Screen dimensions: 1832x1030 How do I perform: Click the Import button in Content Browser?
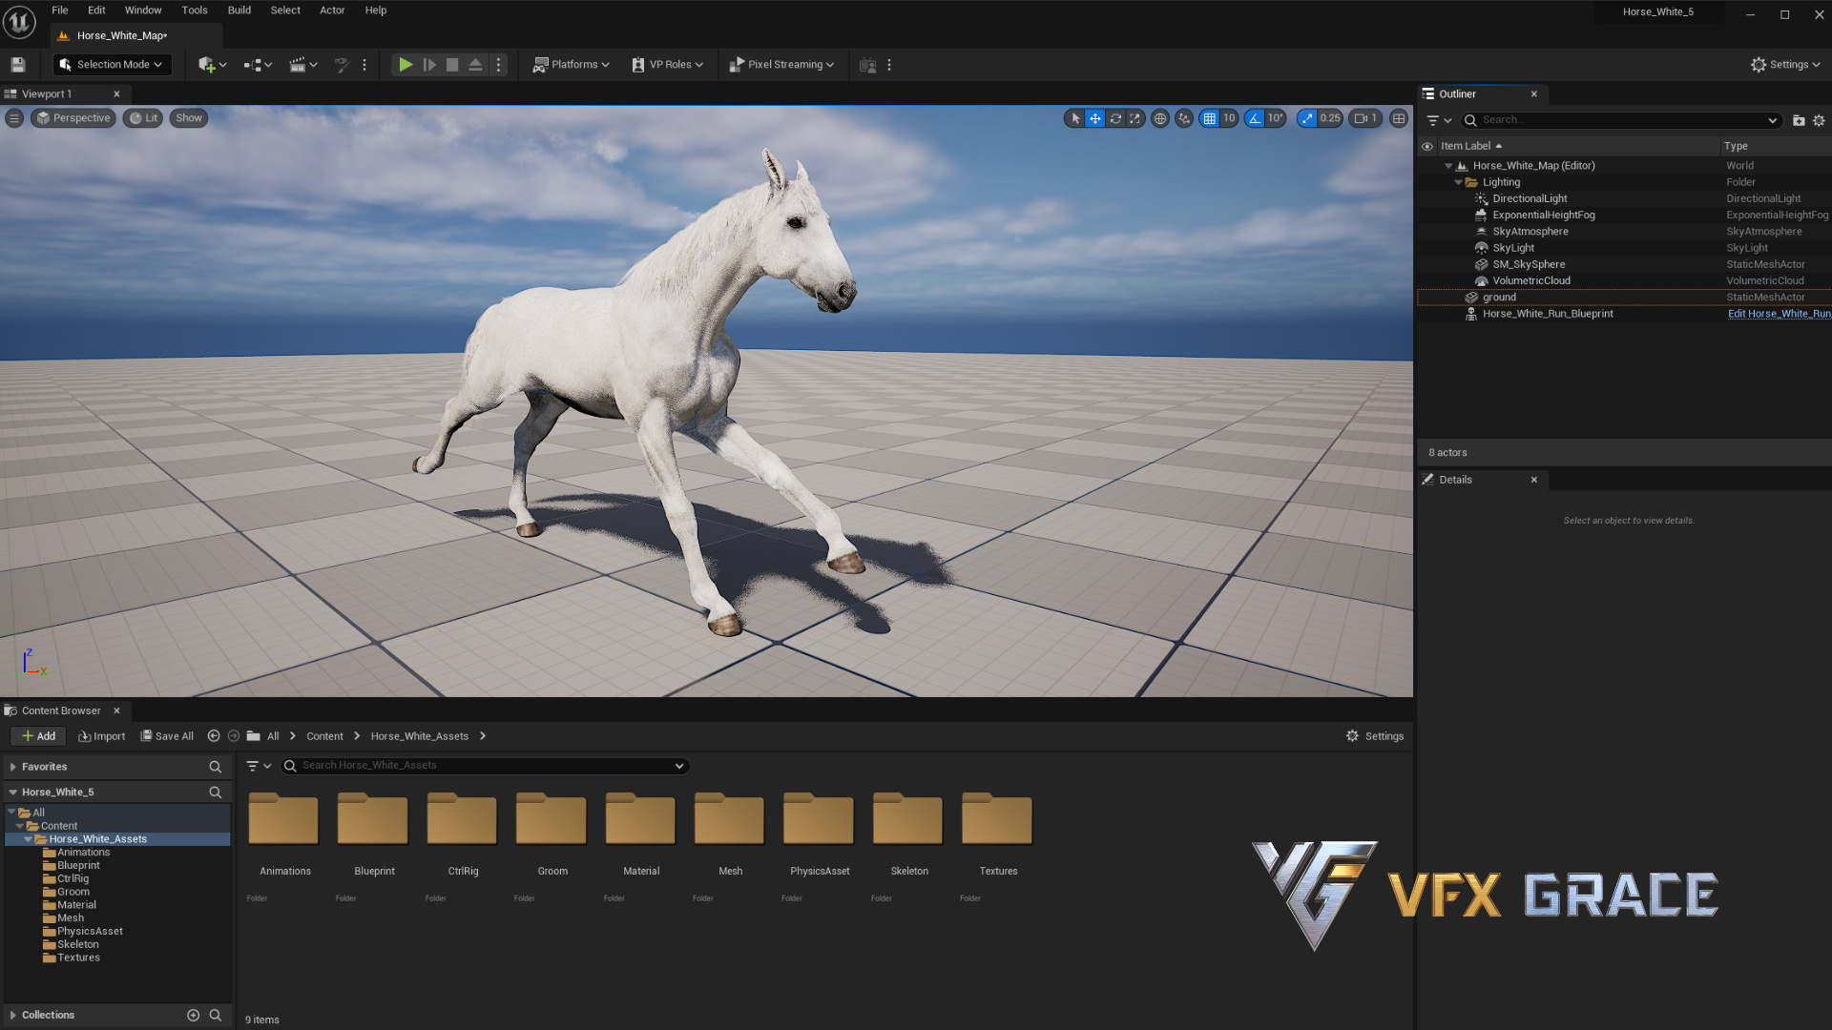click(x=102, y=736)
